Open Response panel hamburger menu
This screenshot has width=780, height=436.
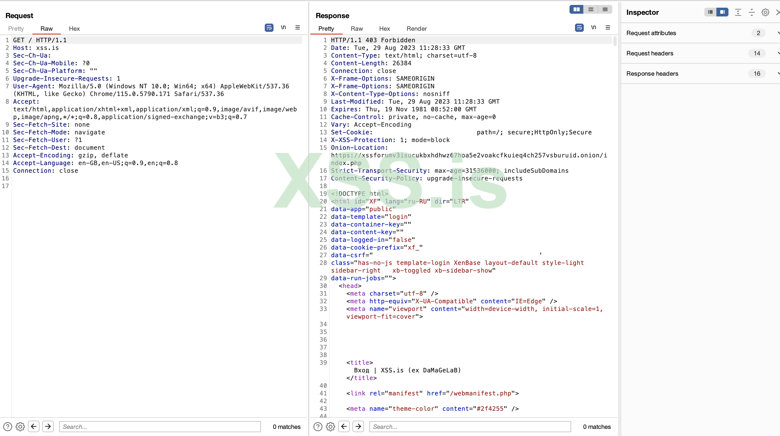point(607,28)
